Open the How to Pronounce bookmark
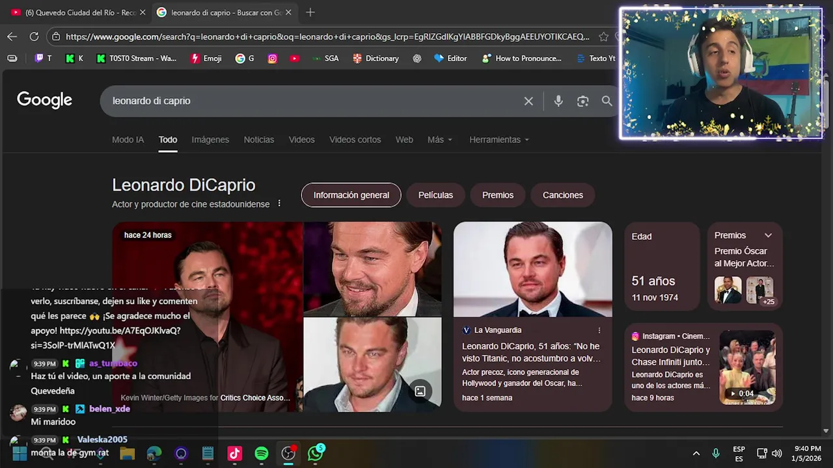Screen dimensions: 833x468 pos(522,58)
